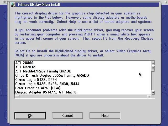168x126 pixels.
Task: Select Chips & Technologies 6555x Family GRADD
Action: tap(83, 75)
